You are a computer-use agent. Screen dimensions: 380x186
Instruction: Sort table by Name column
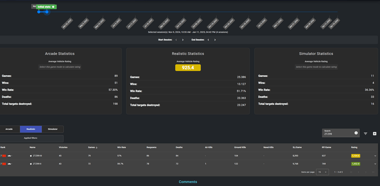pos(32,147)
